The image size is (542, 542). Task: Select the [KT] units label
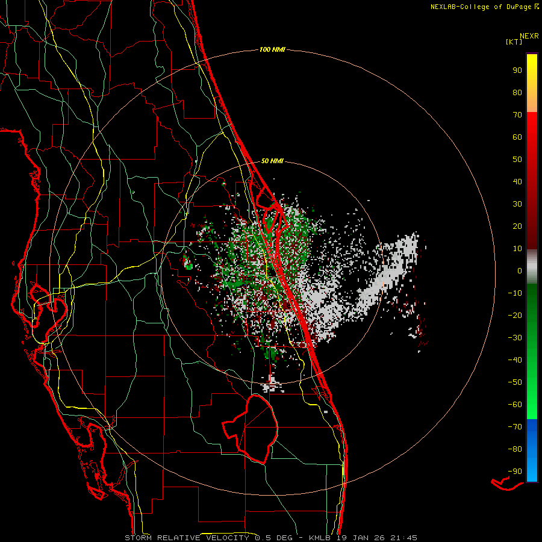click(514, 42)
